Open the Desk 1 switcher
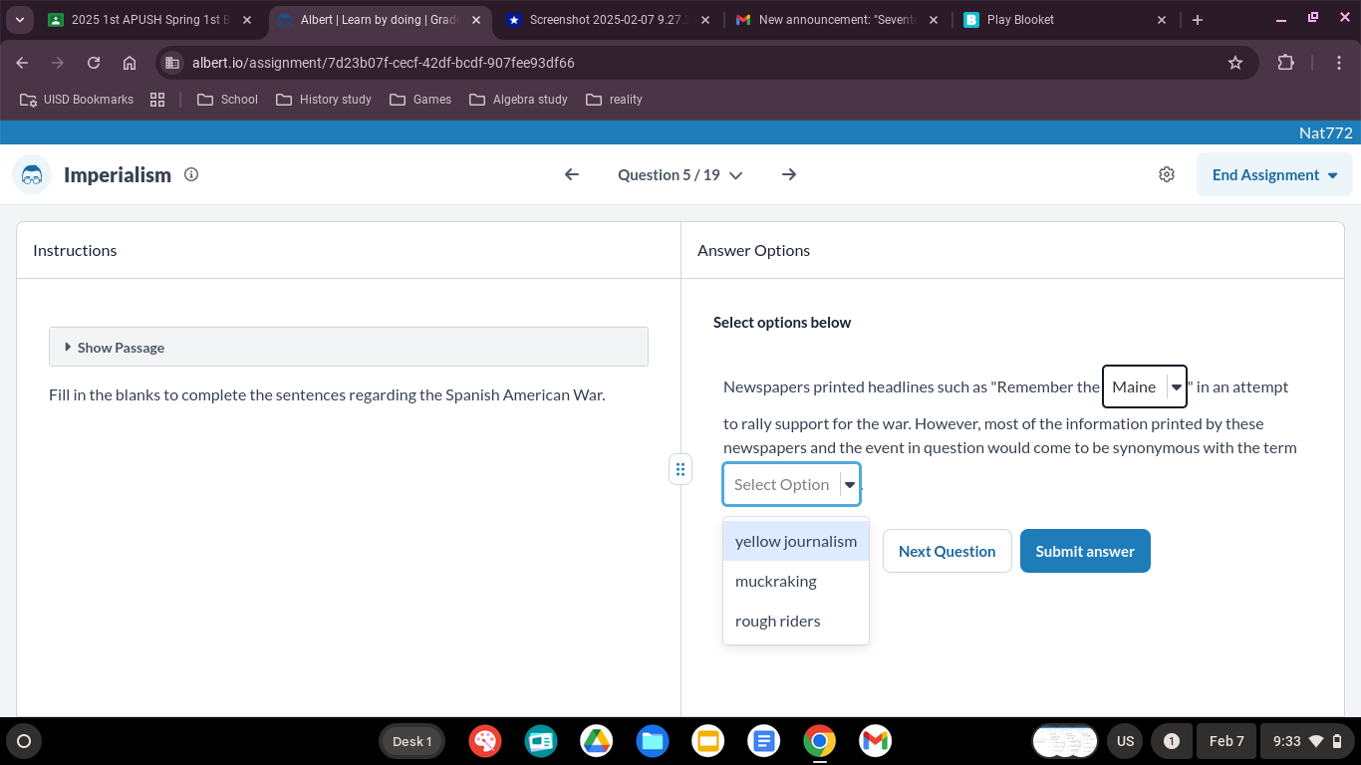The width and height of the screenshot is (1361, 765). pos(411,741)
